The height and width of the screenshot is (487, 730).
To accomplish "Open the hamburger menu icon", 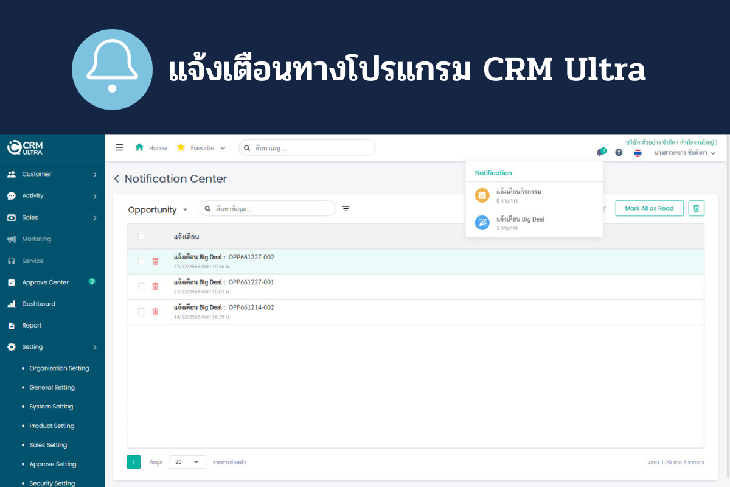I will coord(120,147).
